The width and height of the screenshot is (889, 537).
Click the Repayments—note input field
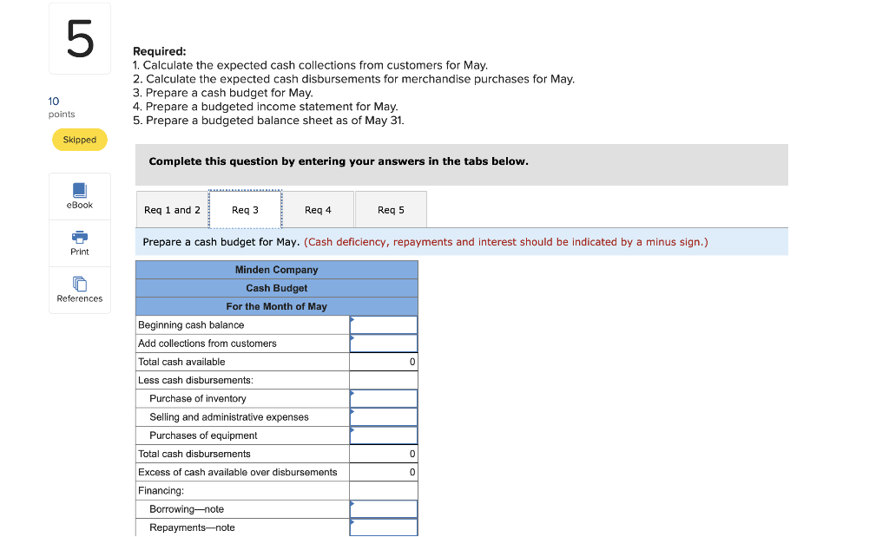pyautogui.click(x=384, y=527)
